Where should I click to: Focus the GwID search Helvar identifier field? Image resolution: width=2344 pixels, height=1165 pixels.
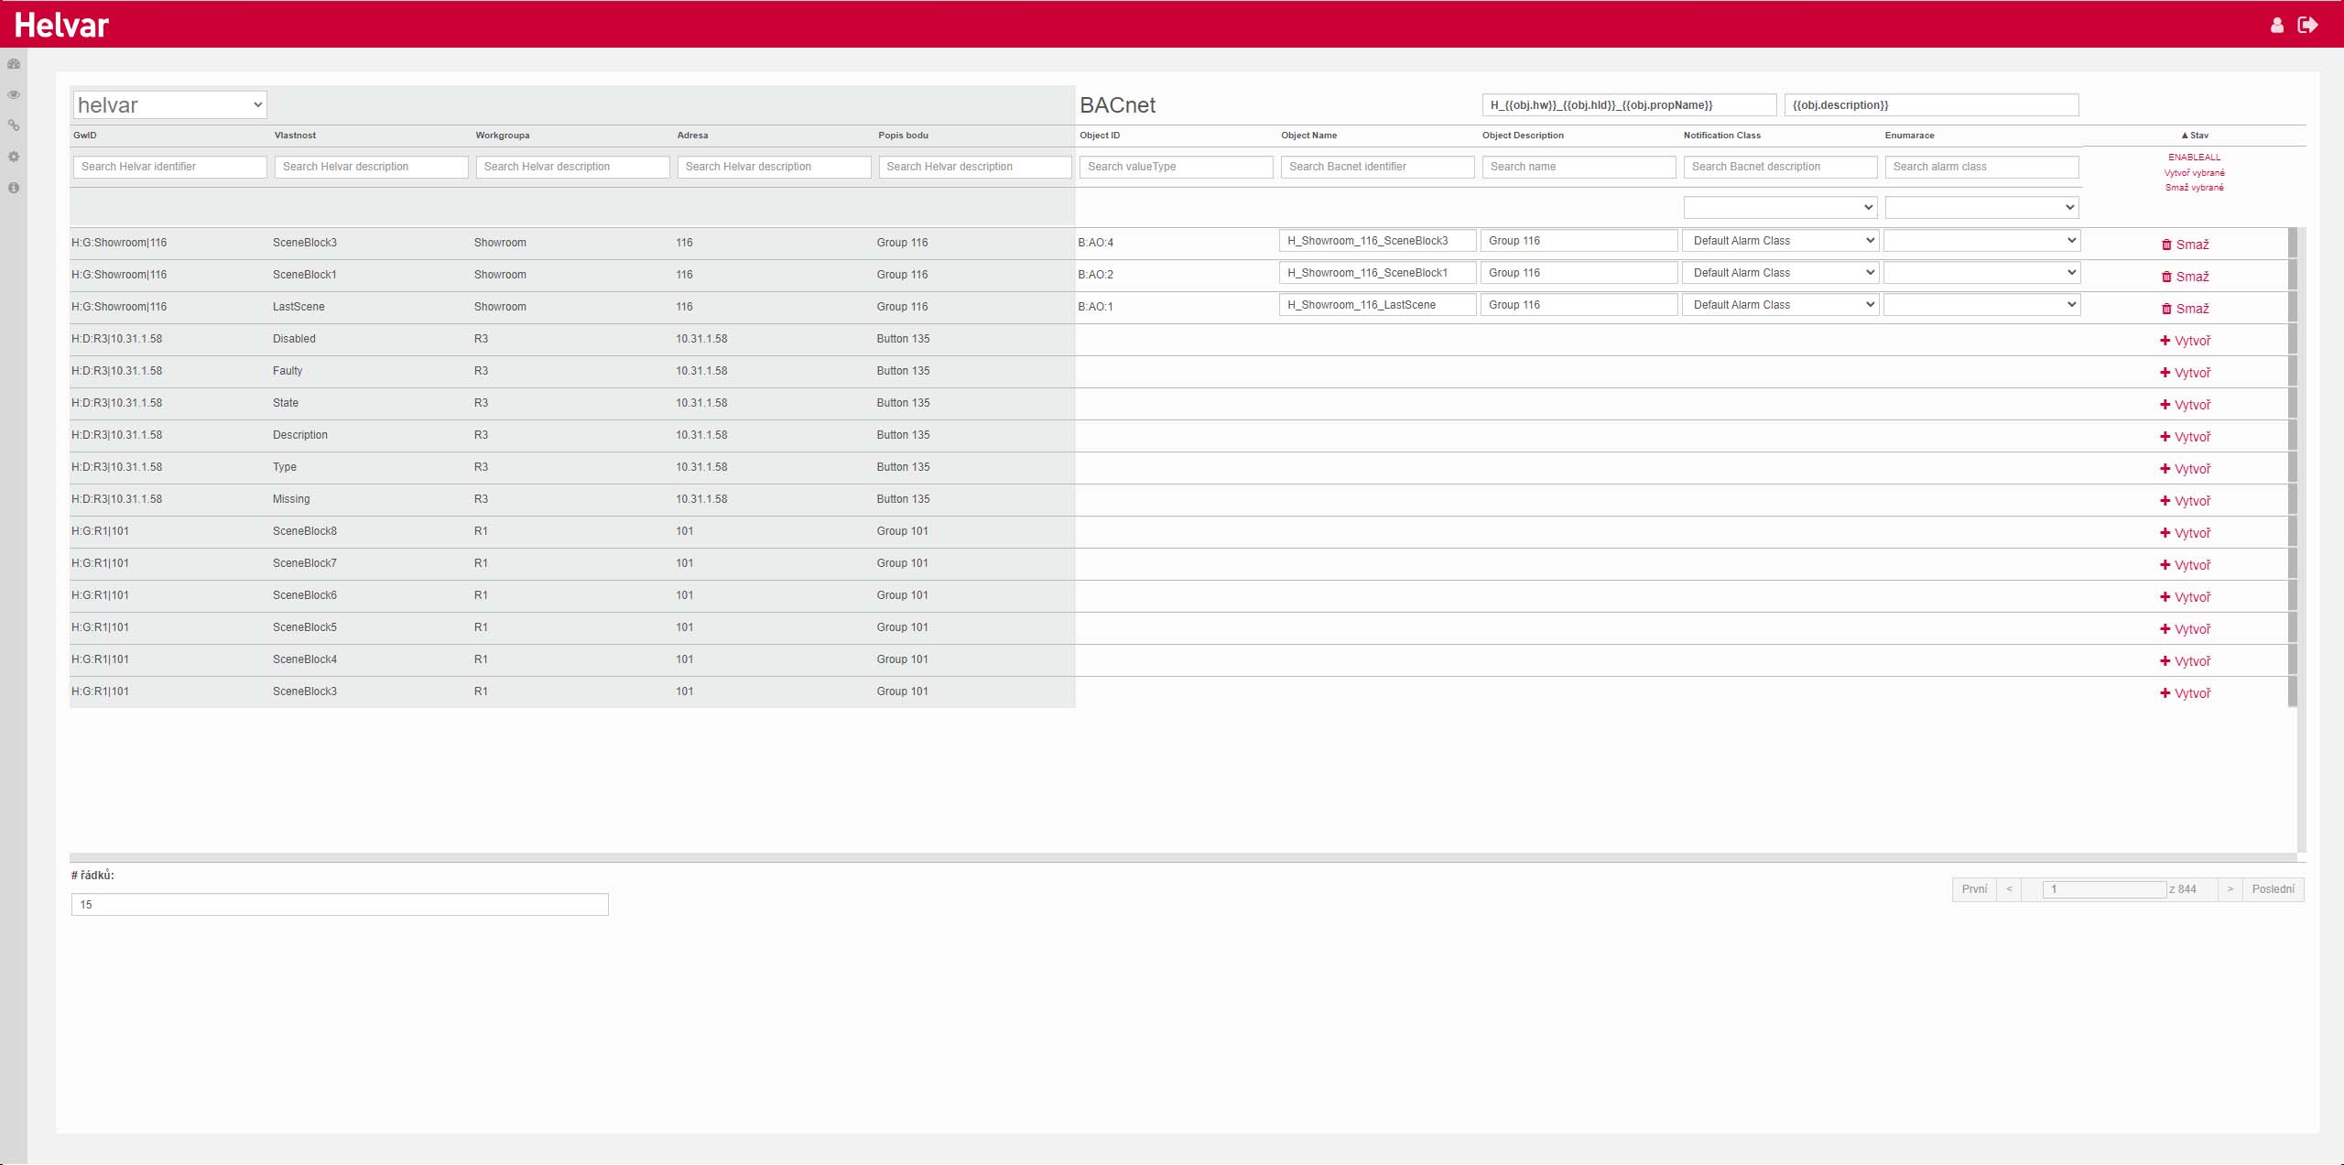coord(169,167)
